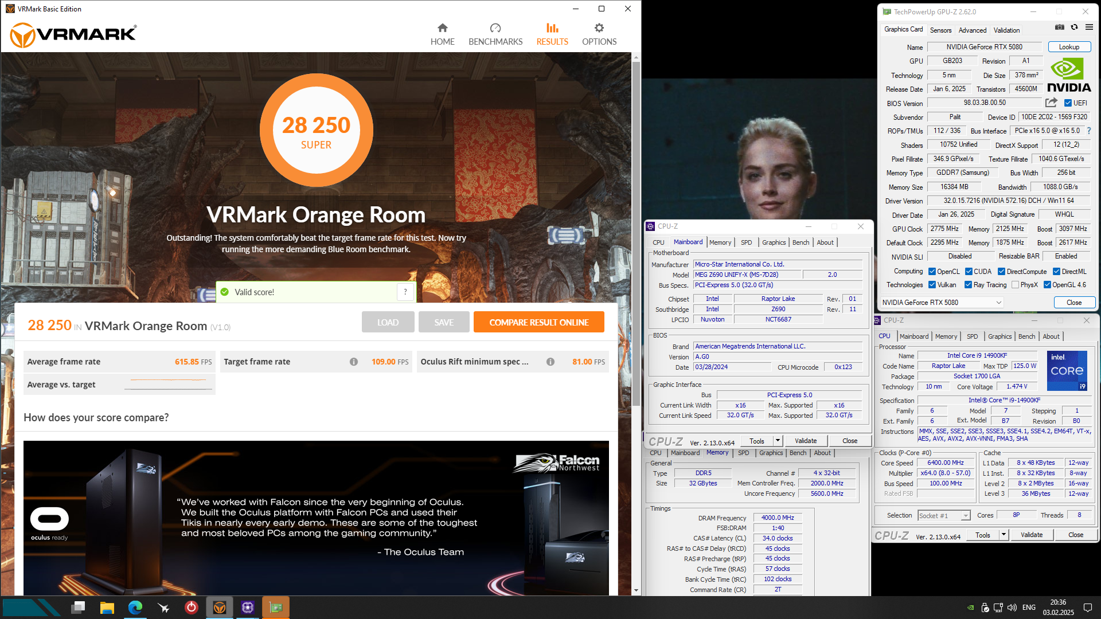Click the VRMark scrollbar up arrow

(636, 57)
